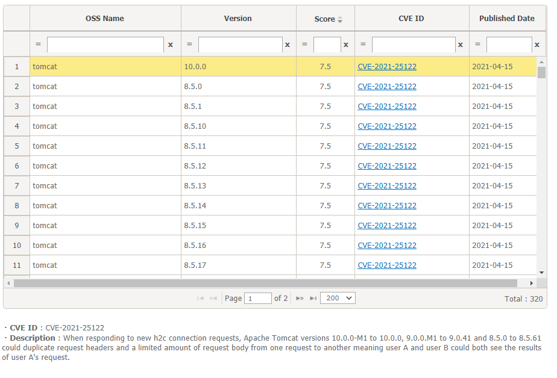557x378 pixels.
Task: Clear the Score filter with x
Action: coord(346,45)
